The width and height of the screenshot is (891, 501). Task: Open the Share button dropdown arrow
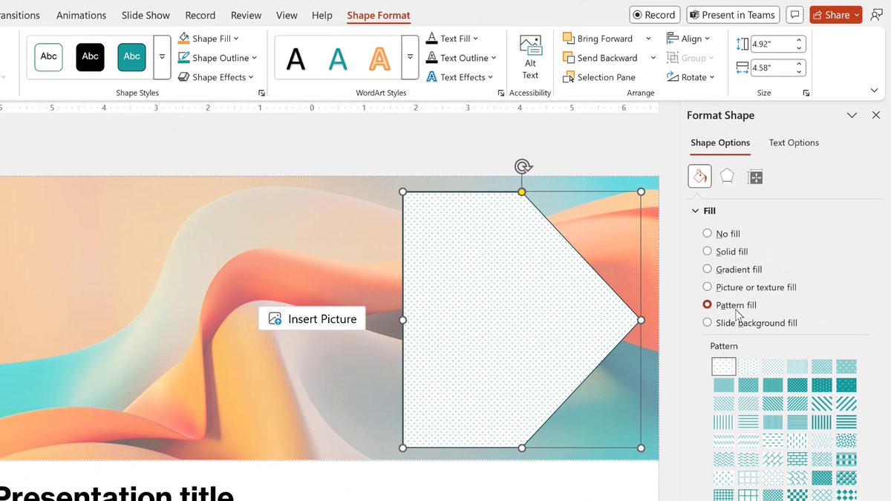pyautogui.click(x=856, y=15)
